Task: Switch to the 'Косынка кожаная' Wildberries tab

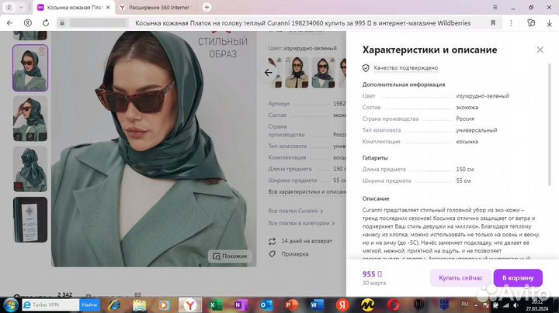Action: click(75, 8)
